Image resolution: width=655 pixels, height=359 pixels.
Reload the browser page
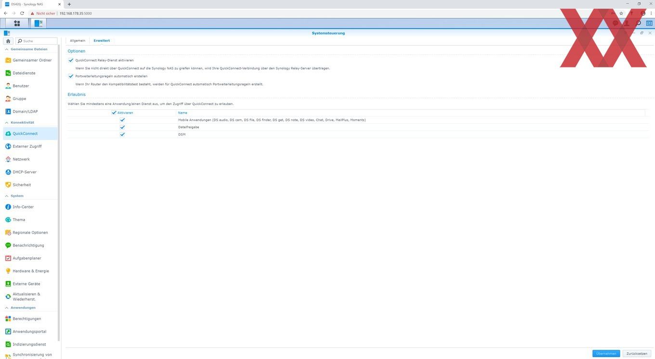click(22, 13)
